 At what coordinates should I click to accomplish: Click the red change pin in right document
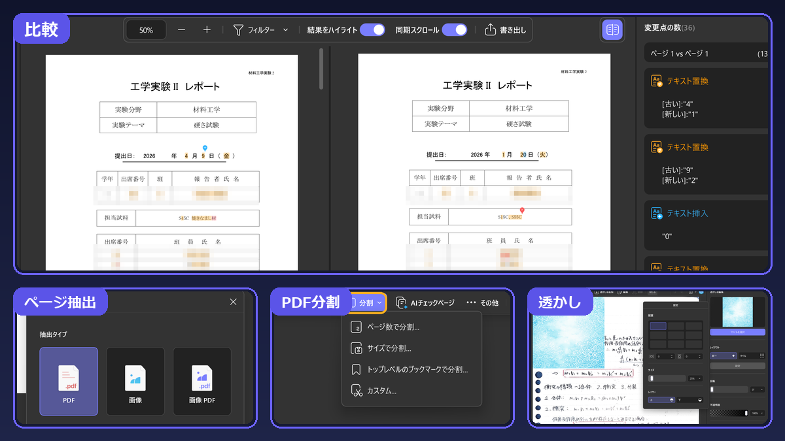click(521, 210)
